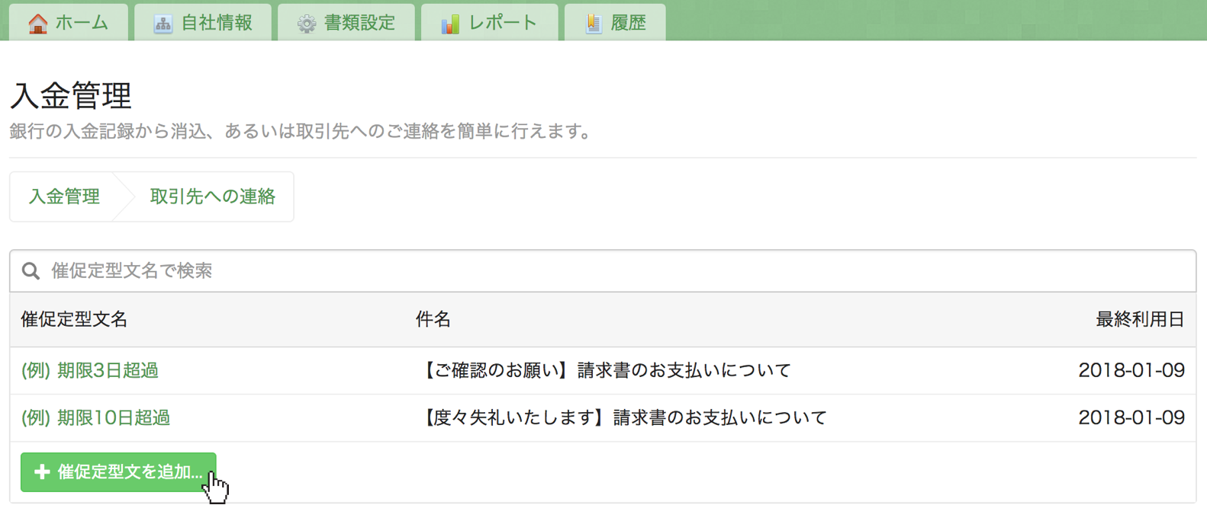Image resolution: width=1207 pixels, height=521 pixels.
Task: Click the house icon on the Home tab
Action: tap(37, 24)
